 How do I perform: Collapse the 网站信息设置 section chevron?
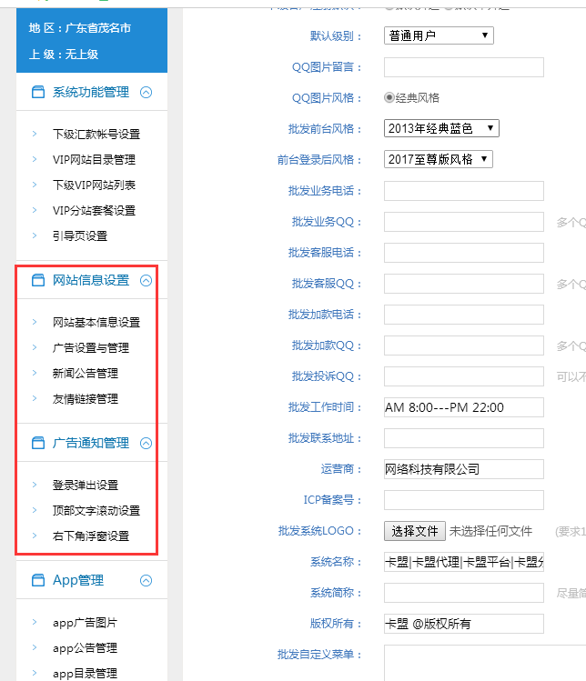(x=146, y=281)
